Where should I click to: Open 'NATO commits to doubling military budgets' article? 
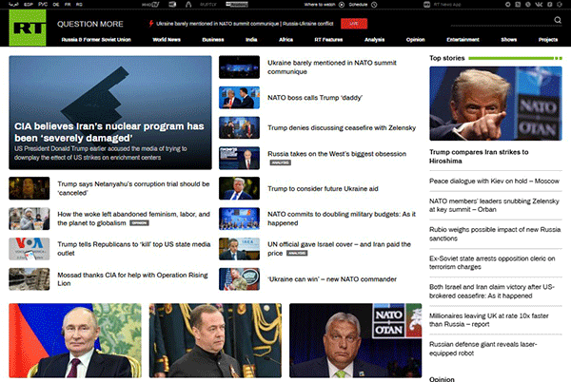[x=342, y=219]
